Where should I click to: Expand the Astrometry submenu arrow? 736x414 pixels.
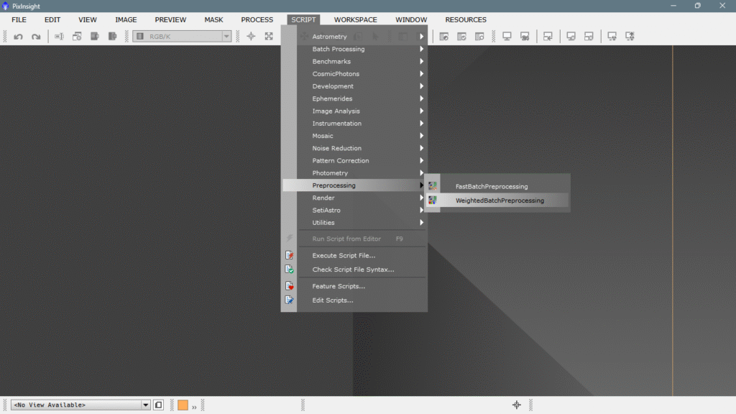(421, 37)
